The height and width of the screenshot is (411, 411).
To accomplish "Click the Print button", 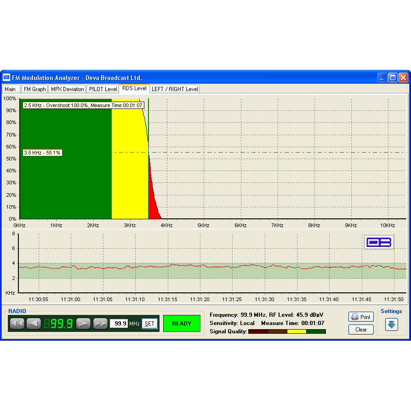I will pos(361,317).
